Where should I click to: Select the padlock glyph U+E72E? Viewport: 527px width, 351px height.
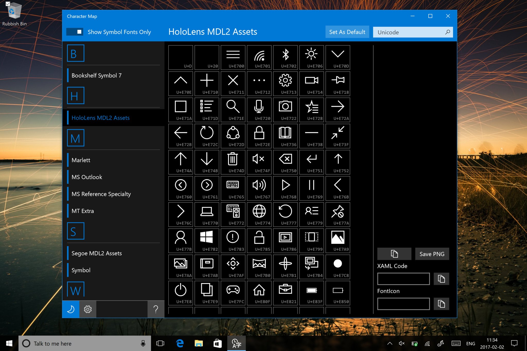(259, 136)
